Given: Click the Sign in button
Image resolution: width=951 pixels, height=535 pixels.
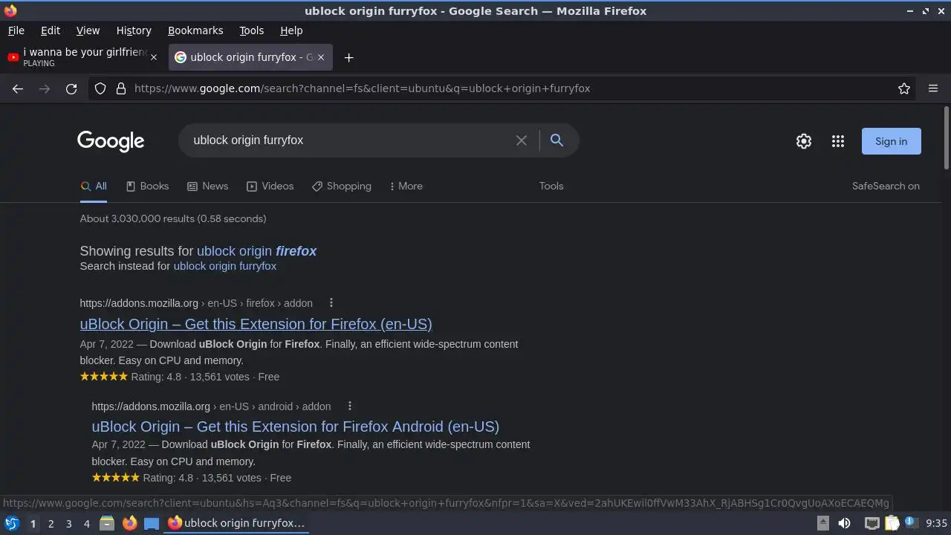Looking at the screenshot, I should 891,141.
